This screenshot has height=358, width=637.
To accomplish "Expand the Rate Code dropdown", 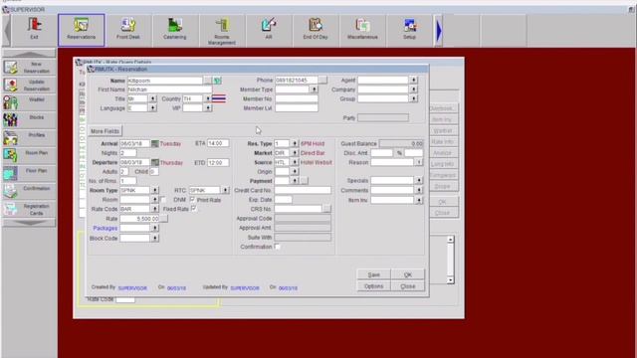I will 155,209.
